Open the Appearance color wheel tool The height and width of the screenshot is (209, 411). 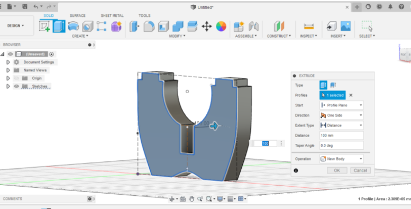221,26
